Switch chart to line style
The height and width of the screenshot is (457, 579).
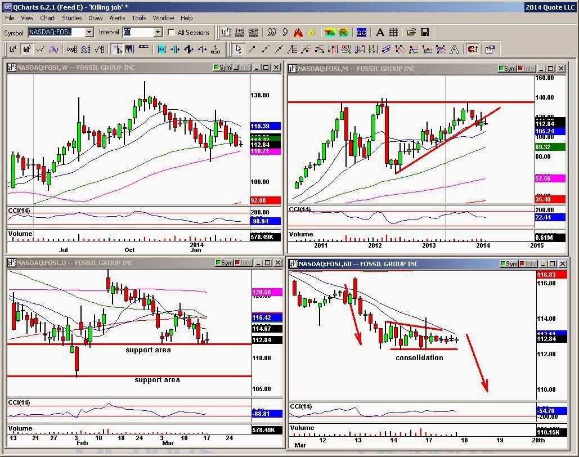(x=41, y=49)
